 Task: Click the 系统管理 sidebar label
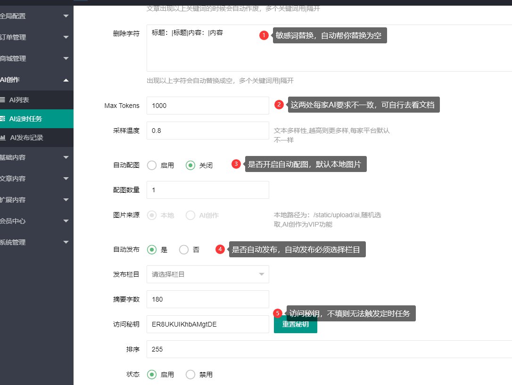tap(13, 242)
